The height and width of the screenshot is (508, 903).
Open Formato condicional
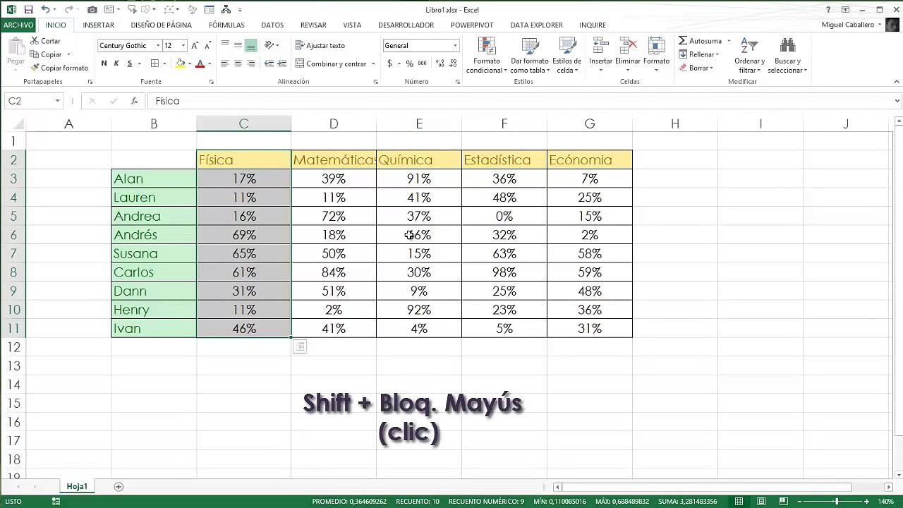(x=486, y=55)
